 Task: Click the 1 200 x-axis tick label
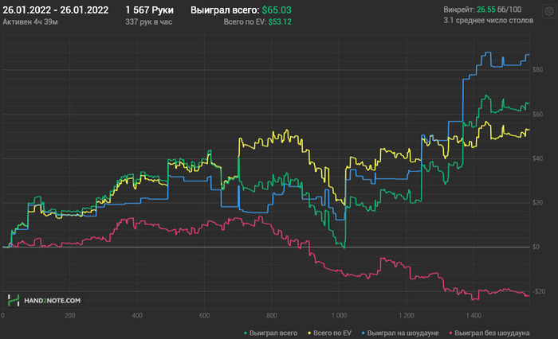406,315
